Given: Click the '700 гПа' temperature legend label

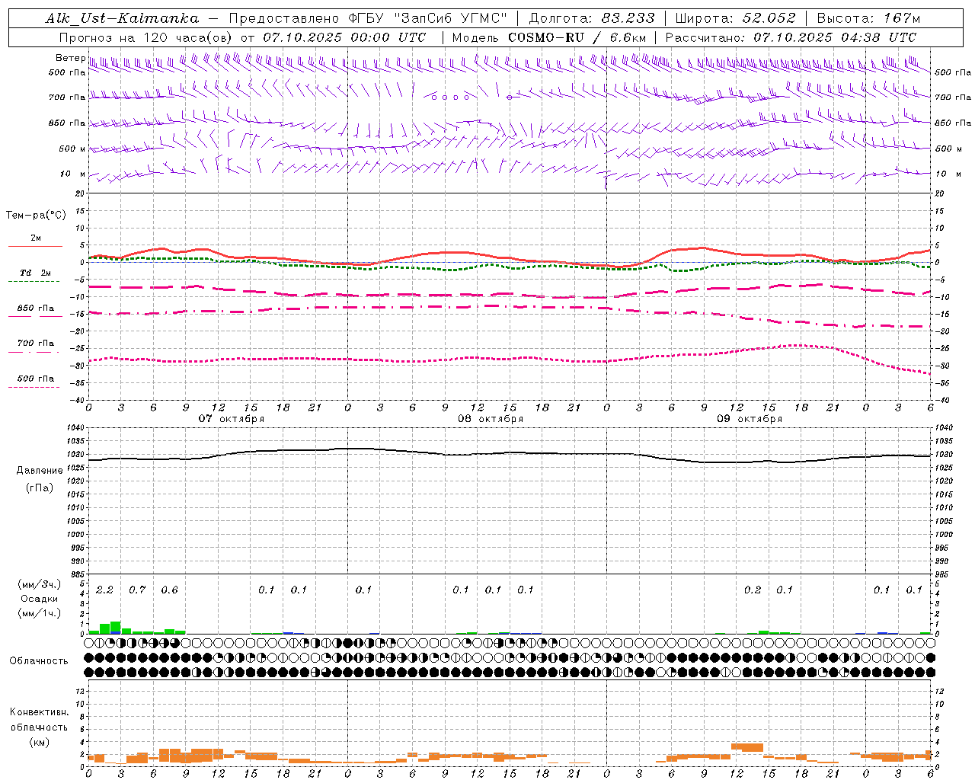Looking at the screenshot, I should [36, 344].
